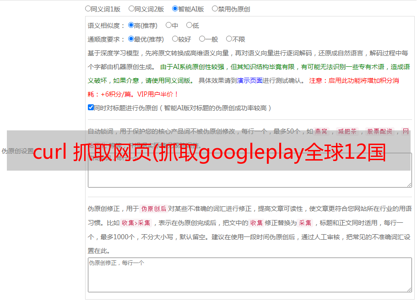Set 语义相似度 to 中
Screen dimensions: 417x301
tap(168, 26)
